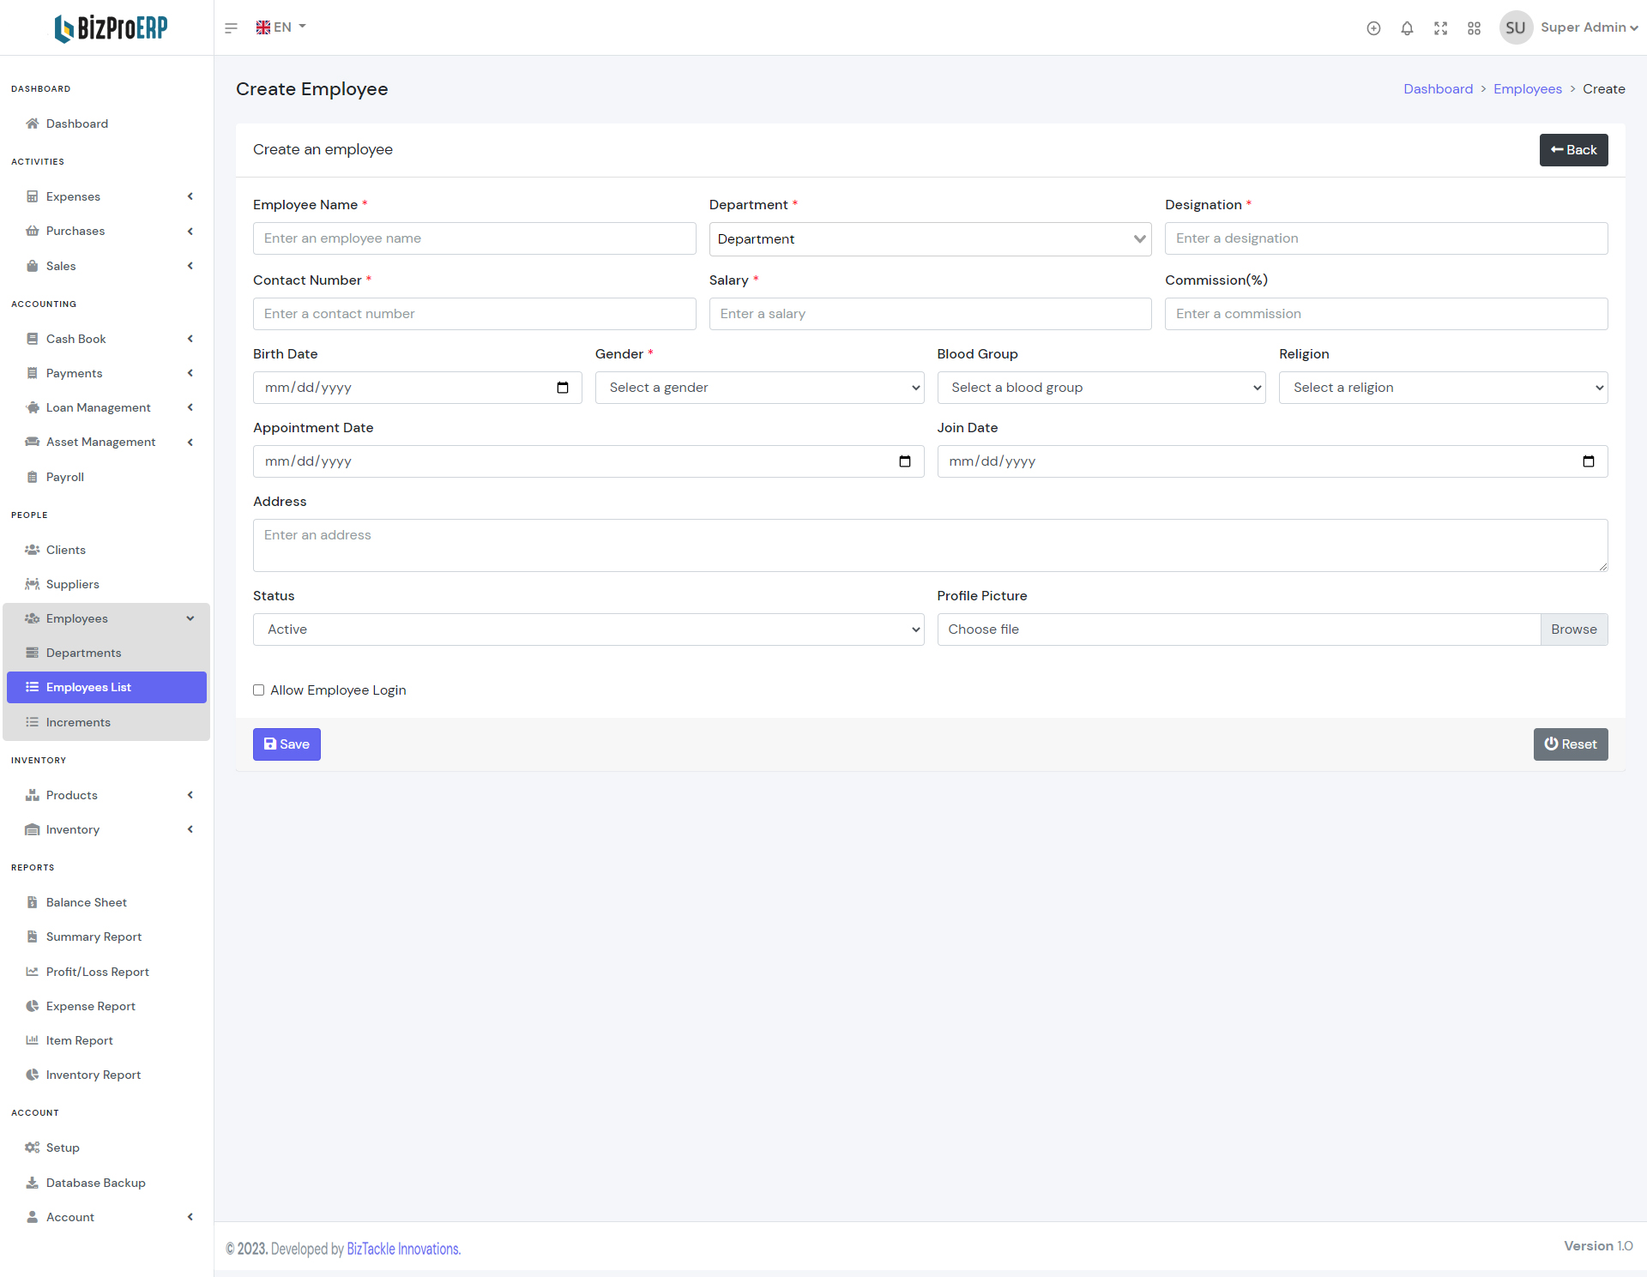Viewport: 1647px width, 1277px height.
Task: Click the Save button
Action: [x=287, y=744]
